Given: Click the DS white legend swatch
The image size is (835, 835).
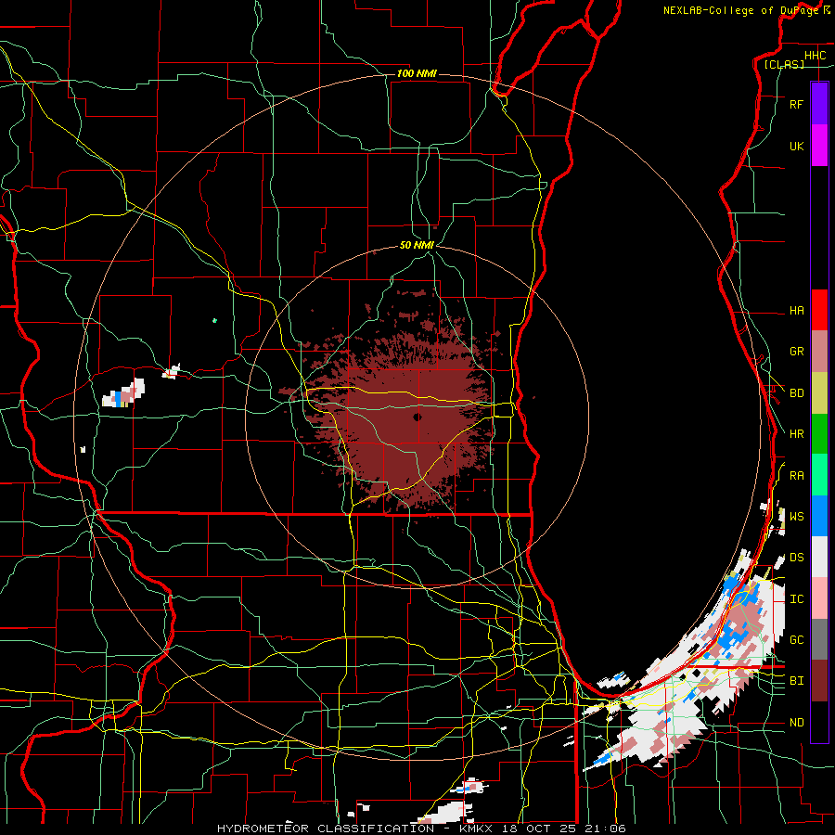Looking at the screenshot, I should [819, 557].
